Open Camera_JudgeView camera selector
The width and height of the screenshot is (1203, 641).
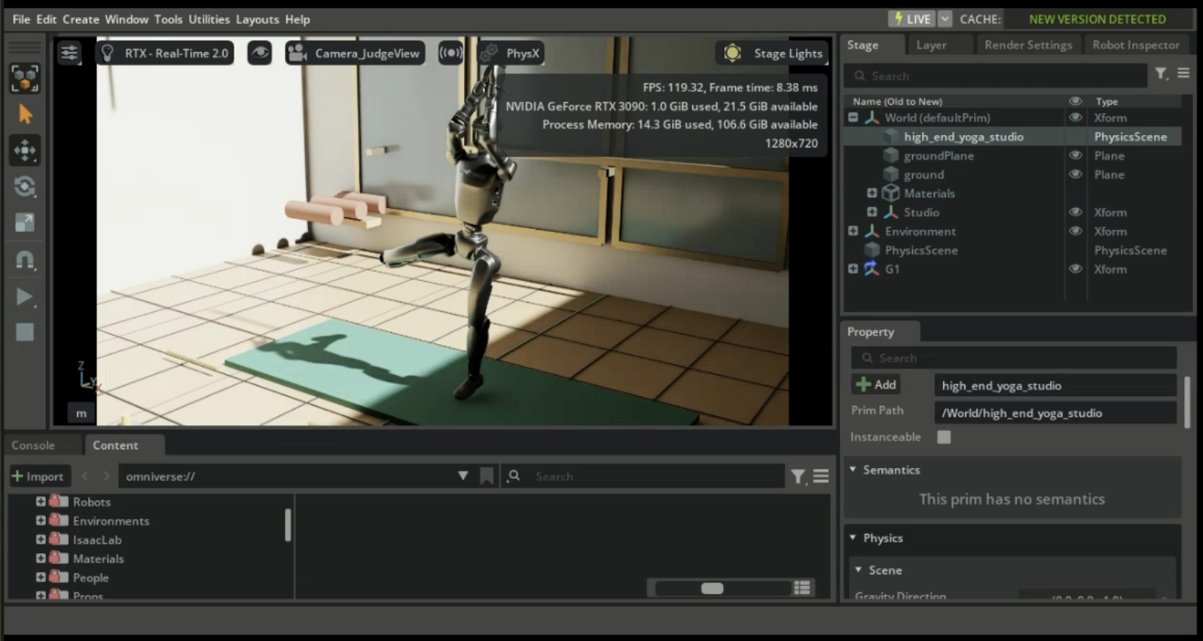355,53
